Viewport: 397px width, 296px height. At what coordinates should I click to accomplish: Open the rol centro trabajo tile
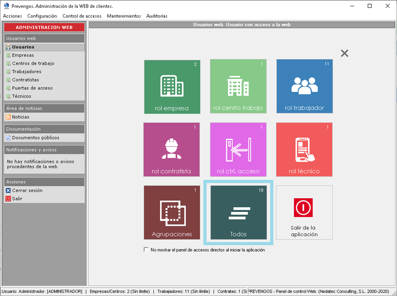tap(238, 87)
